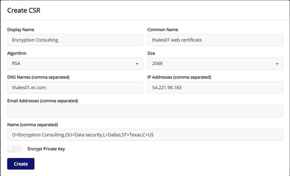Click the Encrypt Private Key label text

(46, 149)
